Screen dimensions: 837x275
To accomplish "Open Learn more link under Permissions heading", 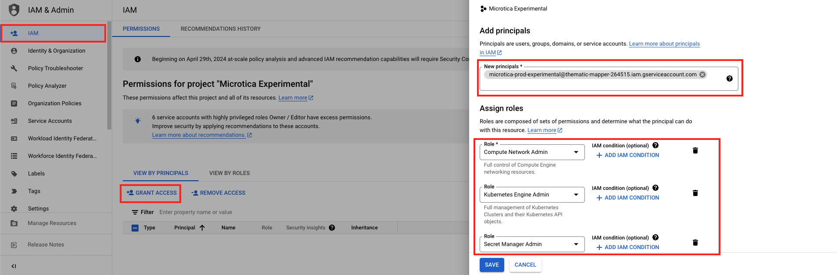I will coord(296,98).
